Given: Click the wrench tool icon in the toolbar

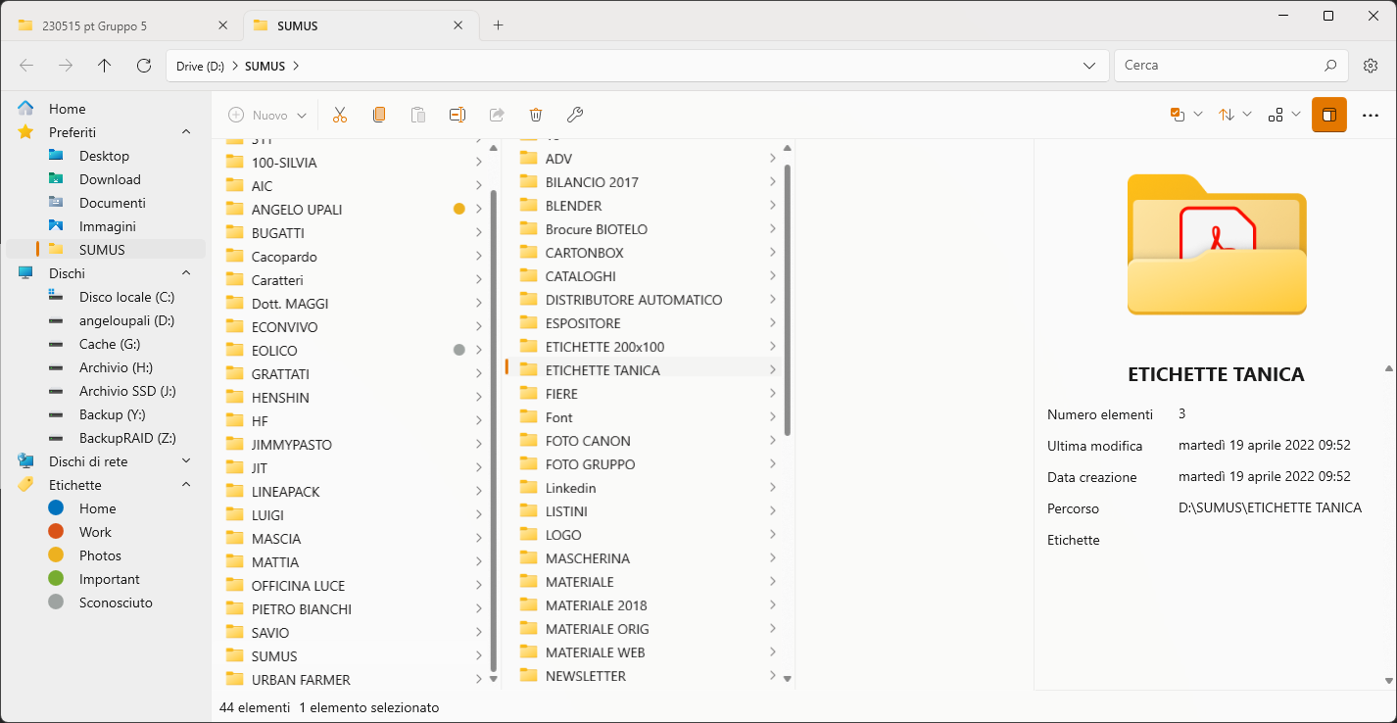Looking at the screenshot, I should point(575,115).
